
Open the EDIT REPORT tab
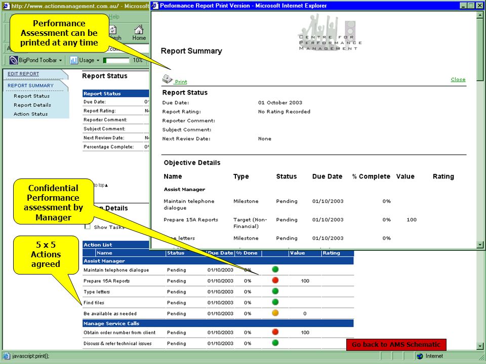[23, 74]
